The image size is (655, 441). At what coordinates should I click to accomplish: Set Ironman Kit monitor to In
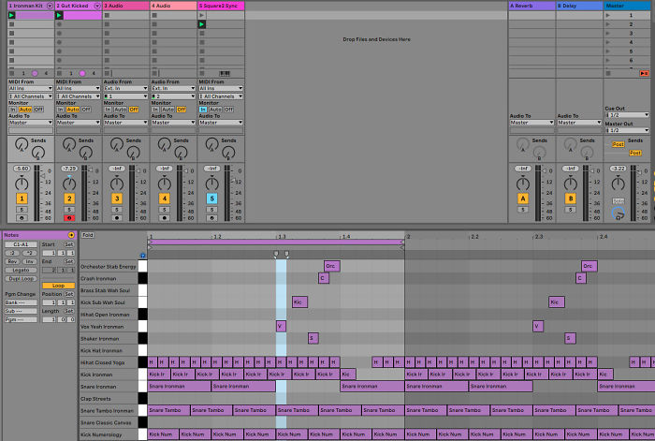click(13, 110)
